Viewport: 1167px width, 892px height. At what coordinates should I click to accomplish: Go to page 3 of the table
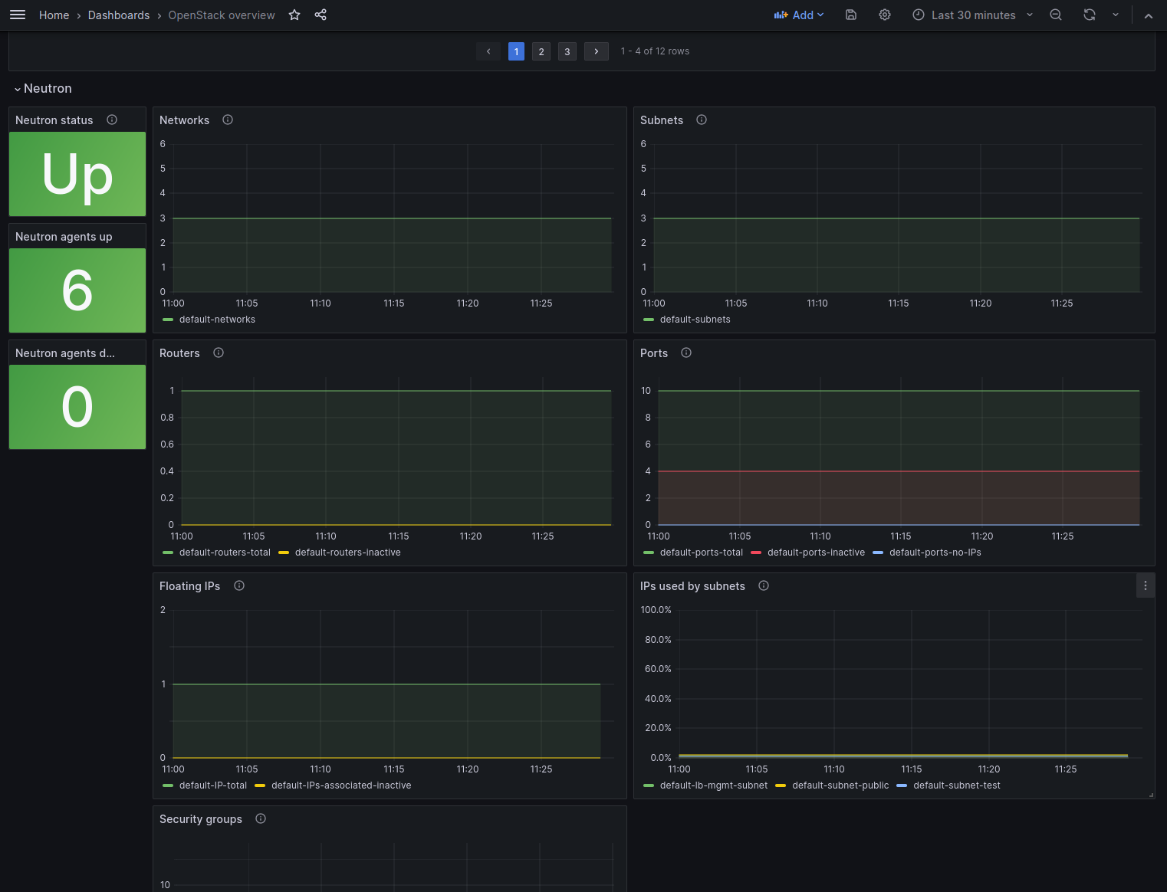point(567,51)
